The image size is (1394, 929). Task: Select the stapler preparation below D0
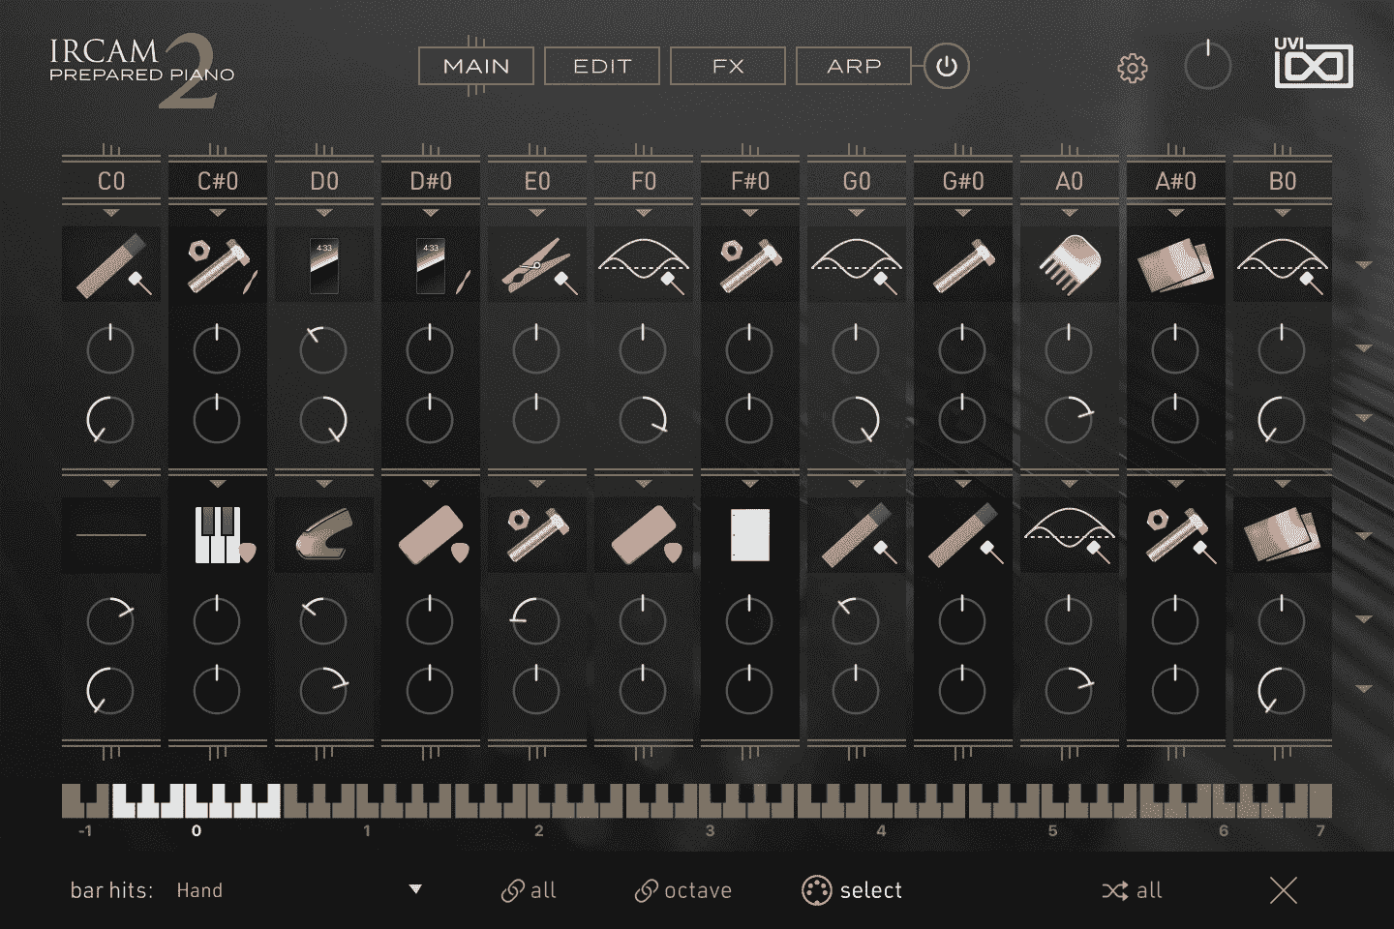(x=323, y=534)
